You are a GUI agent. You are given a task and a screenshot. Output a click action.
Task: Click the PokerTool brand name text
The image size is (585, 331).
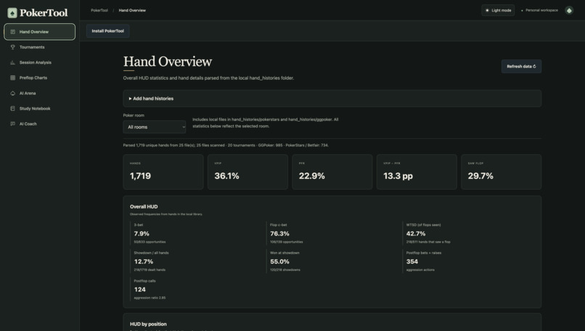pos(44,13)
